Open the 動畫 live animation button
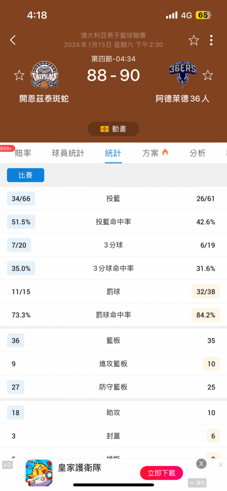This screenshot has height=491, width=227. tap(113, 129)
